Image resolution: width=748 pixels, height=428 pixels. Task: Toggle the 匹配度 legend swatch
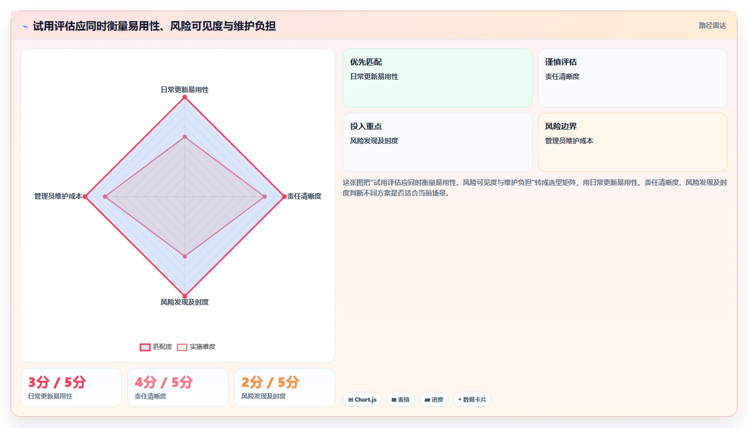pyautogui.click(x=145, y=347)
